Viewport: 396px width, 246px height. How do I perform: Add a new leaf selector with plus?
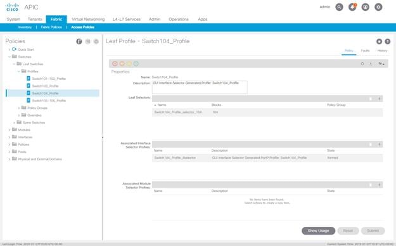point(379,99)
